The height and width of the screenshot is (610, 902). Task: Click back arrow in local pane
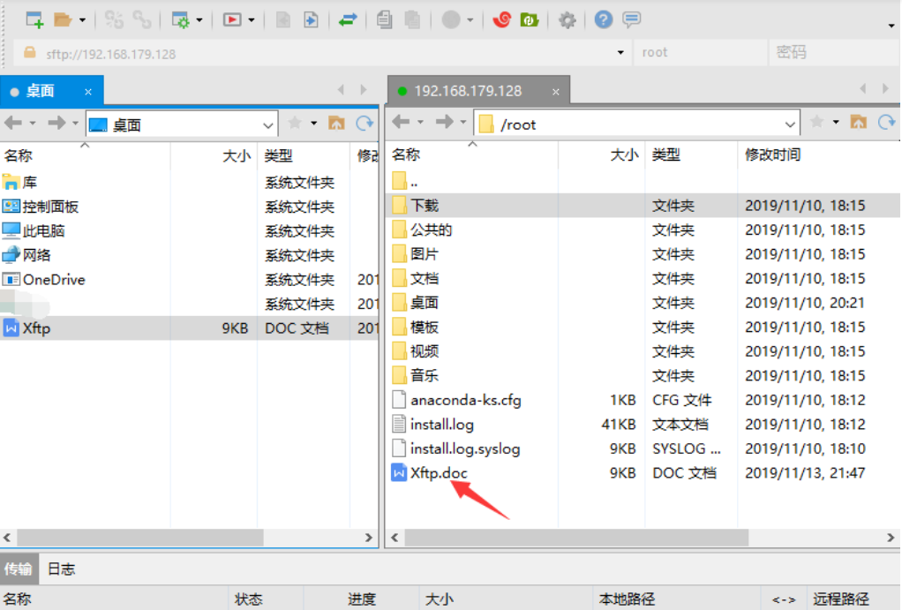[x=12, y=123]
